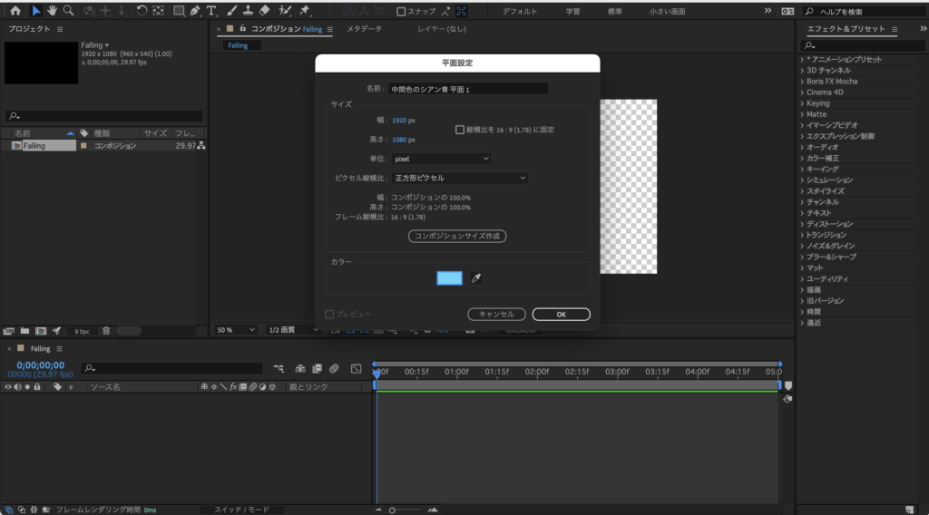Image resolution: width=929 pixels, height=515 pixels.
Task: Choose the Pen tool
Action: tap(195, 11)
